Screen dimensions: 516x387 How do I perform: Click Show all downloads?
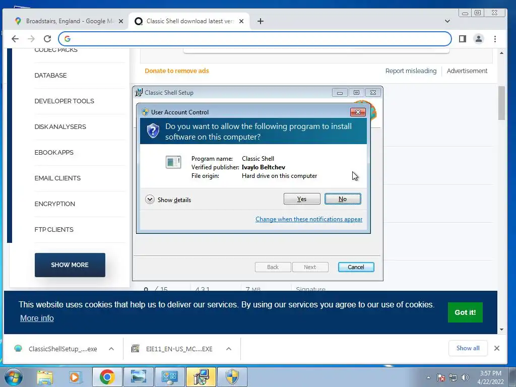point(468,348)
